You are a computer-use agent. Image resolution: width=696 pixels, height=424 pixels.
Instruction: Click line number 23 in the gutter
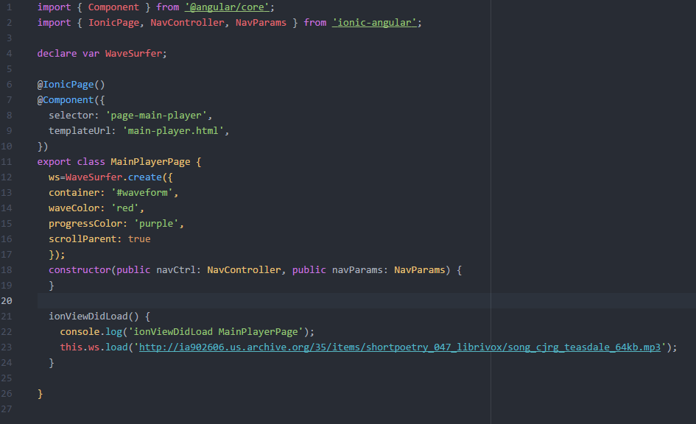(x=7, y=347)
